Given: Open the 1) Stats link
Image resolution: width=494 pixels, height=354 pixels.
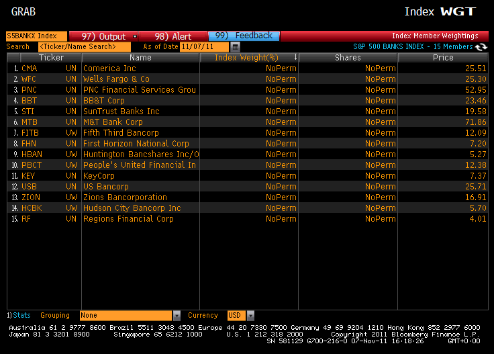Looking at the screenshot, I should (19, 315).
